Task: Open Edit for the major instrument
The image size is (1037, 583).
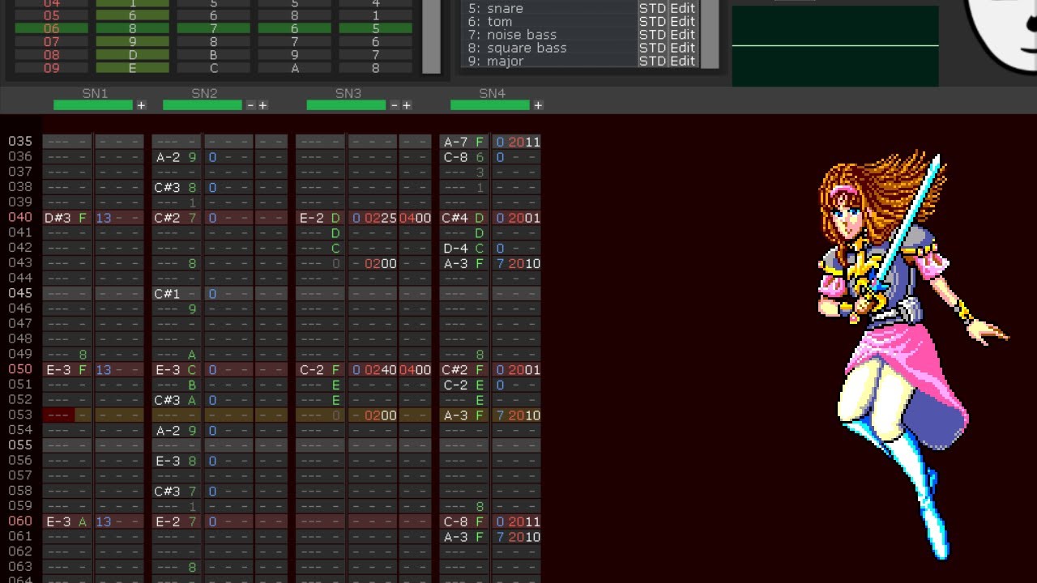Action: tap(683, 61)
